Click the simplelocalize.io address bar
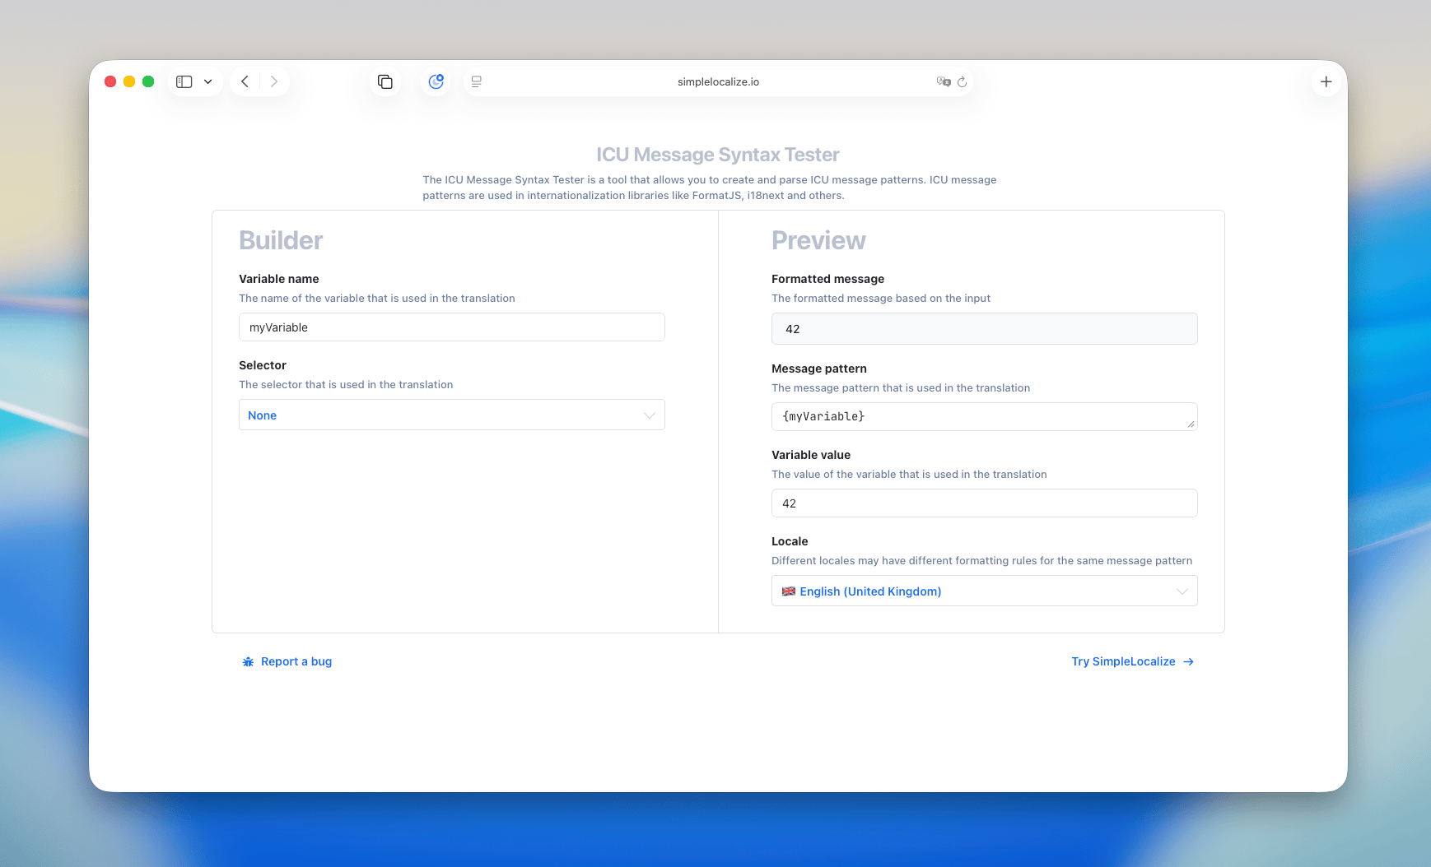Screen dimensions: 1431x867 tap(718, 81)
